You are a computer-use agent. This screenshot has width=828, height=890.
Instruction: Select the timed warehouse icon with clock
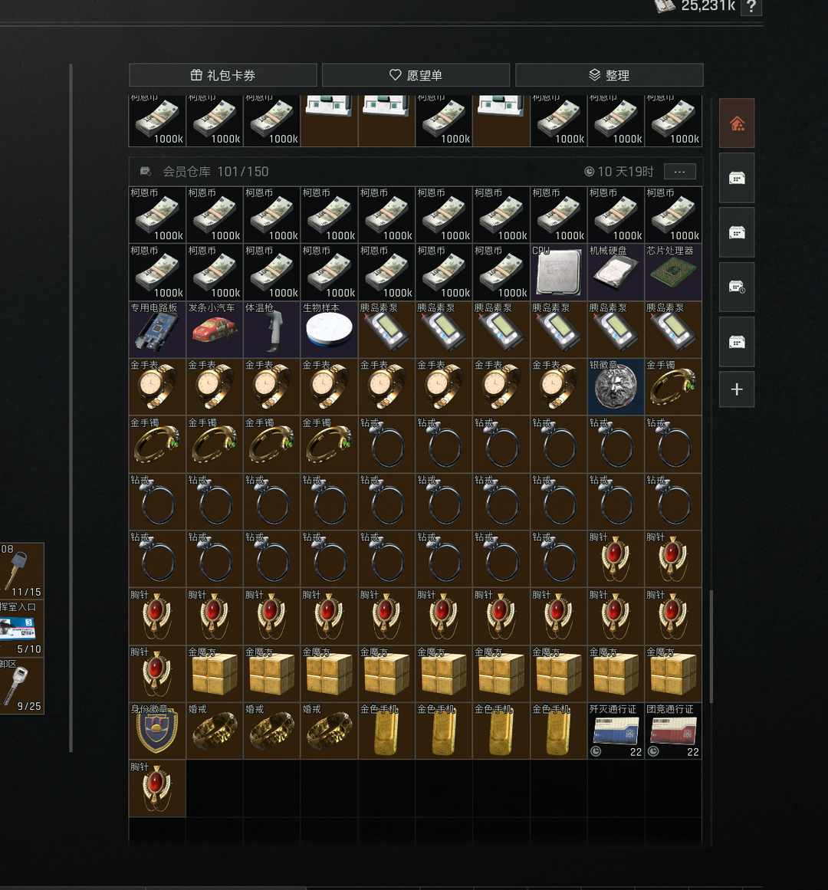(x=737, y=287)
